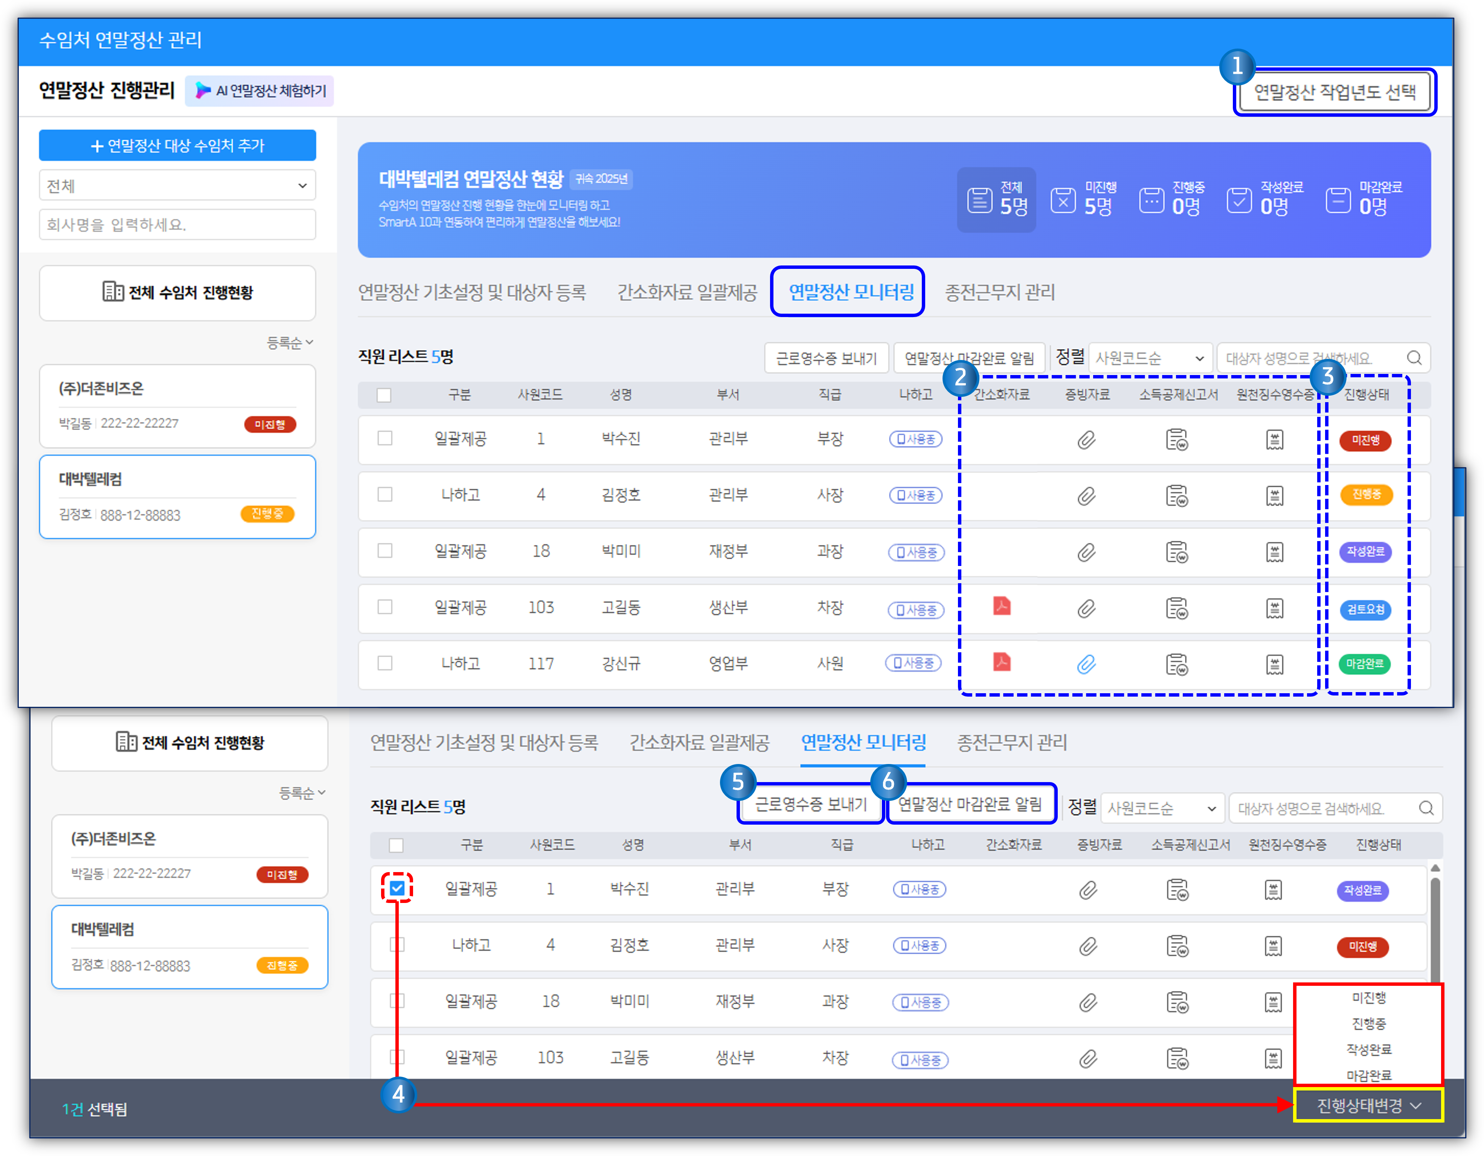Open 강신규's 원천징수영수증 icon

coord(1275,664)
